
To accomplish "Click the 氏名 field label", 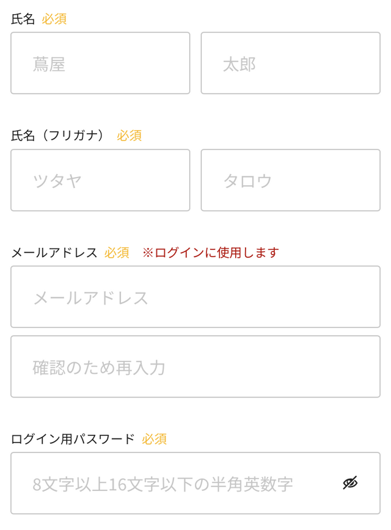I will click(23, 19).
